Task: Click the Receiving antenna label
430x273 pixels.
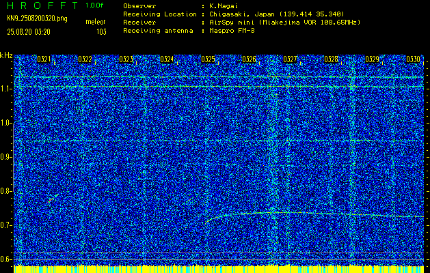Action: (158, 31)
